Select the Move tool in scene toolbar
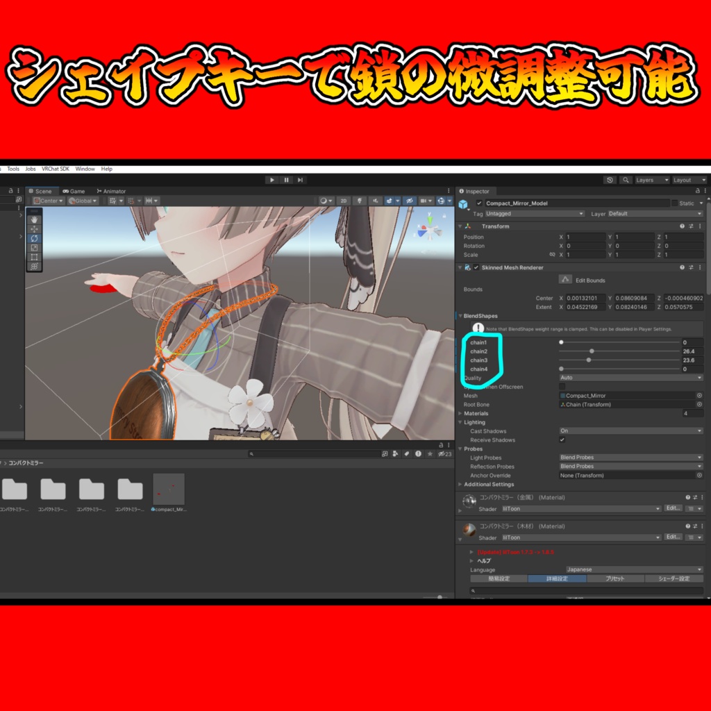The image size is (711, 711). click(x=35, y=229)
